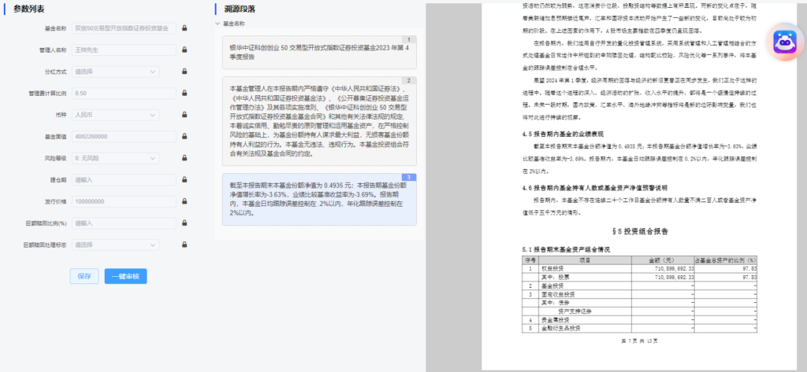Click the lock icon beside 基金面值

coord(184,137)
